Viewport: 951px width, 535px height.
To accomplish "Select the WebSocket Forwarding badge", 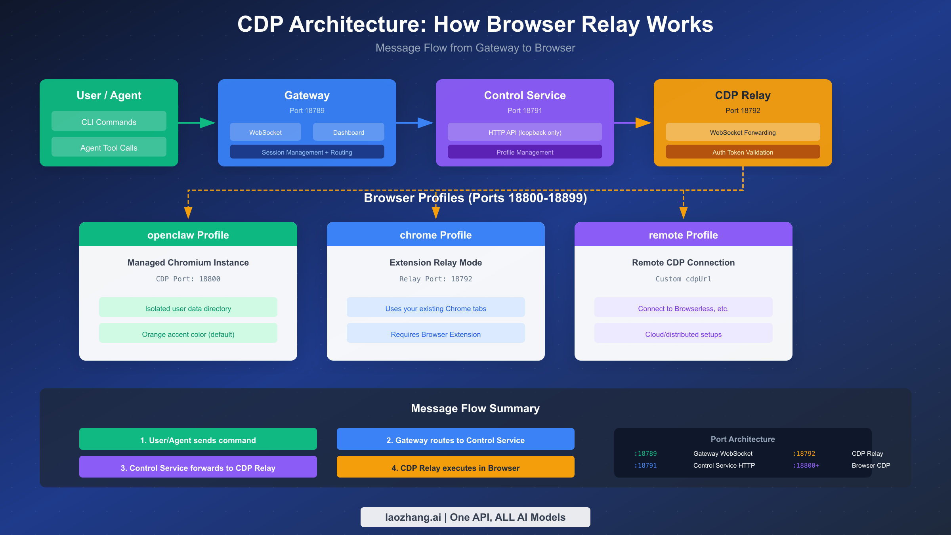I will (x=743, y=132).
